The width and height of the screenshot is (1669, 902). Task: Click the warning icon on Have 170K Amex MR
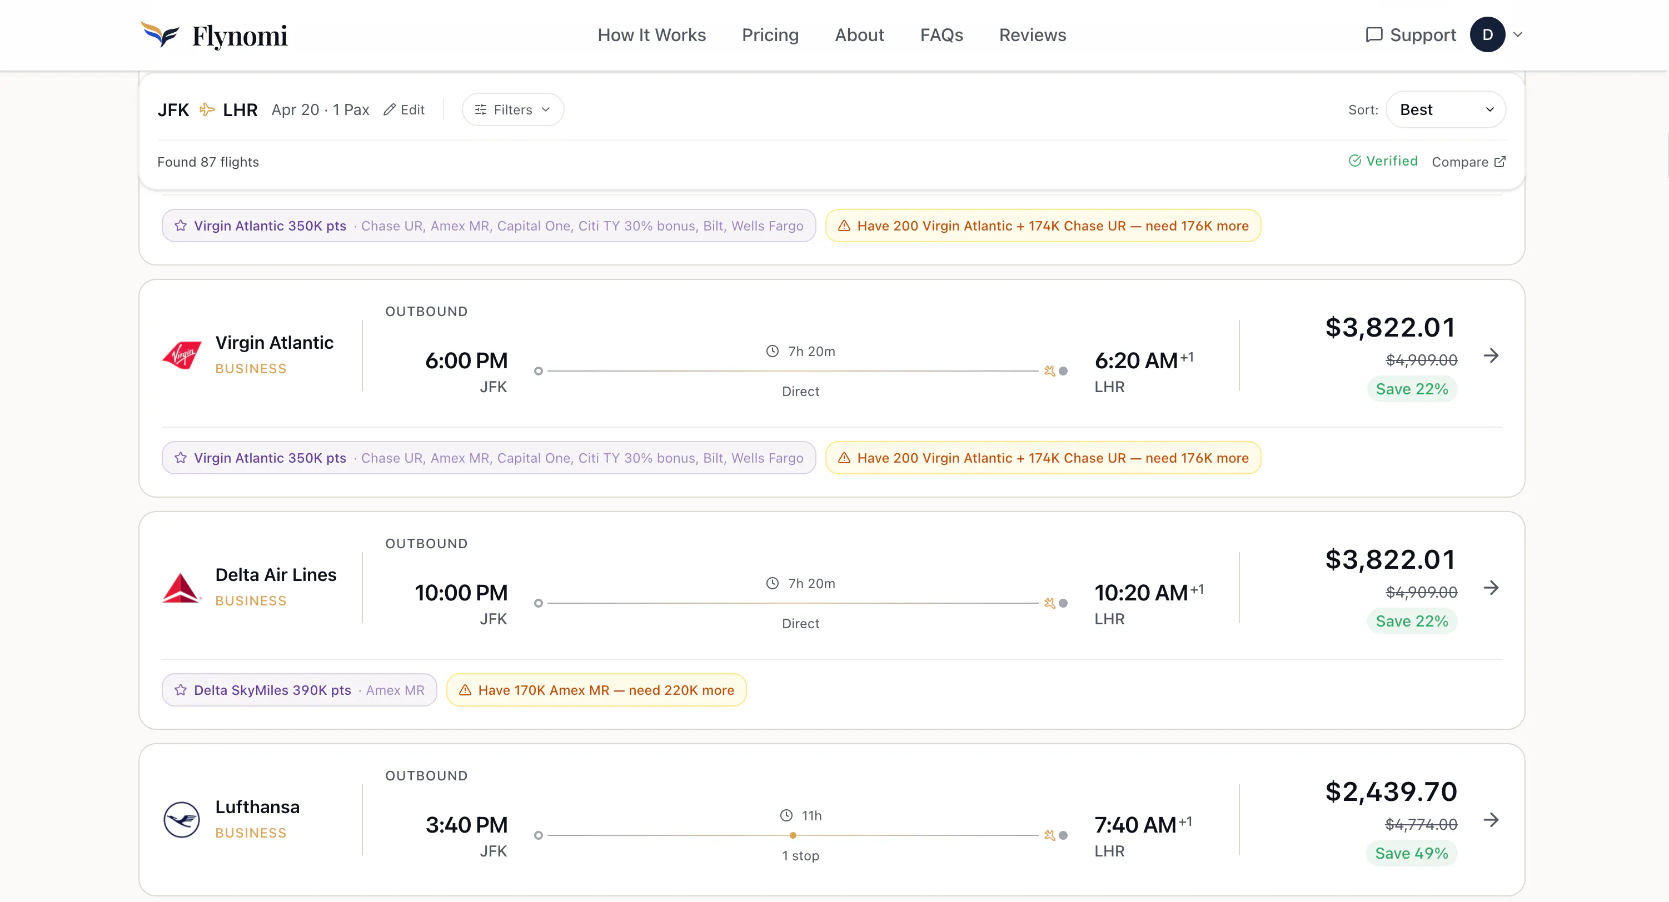point(465,690)
